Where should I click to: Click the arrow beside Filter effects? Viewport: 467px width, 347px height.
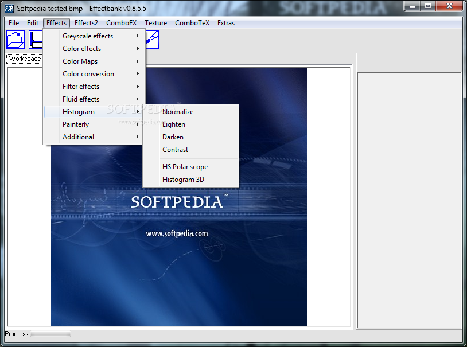coord(138,87)
